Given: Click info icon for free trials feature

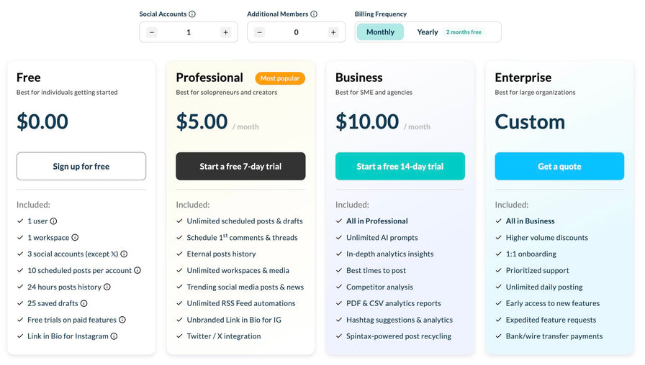Looking at the screenshot, I should tap(122, 320).
